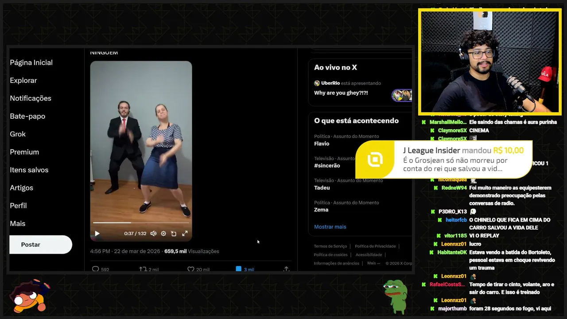Open Informações de anúncios footer link

point(337,263)
